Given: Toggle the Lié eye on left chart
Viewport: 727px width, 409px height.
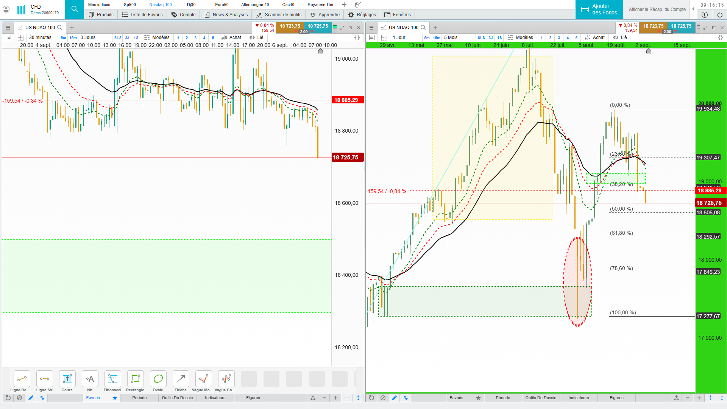Looking at the screenshot, I should (252, 37).
